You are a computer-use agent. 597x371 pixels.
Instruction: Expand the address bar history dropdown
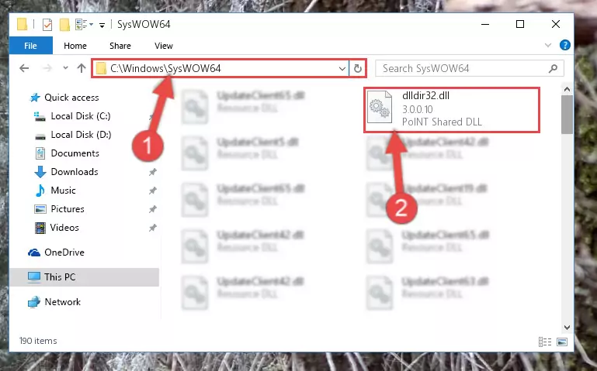[x=342, y=69]
